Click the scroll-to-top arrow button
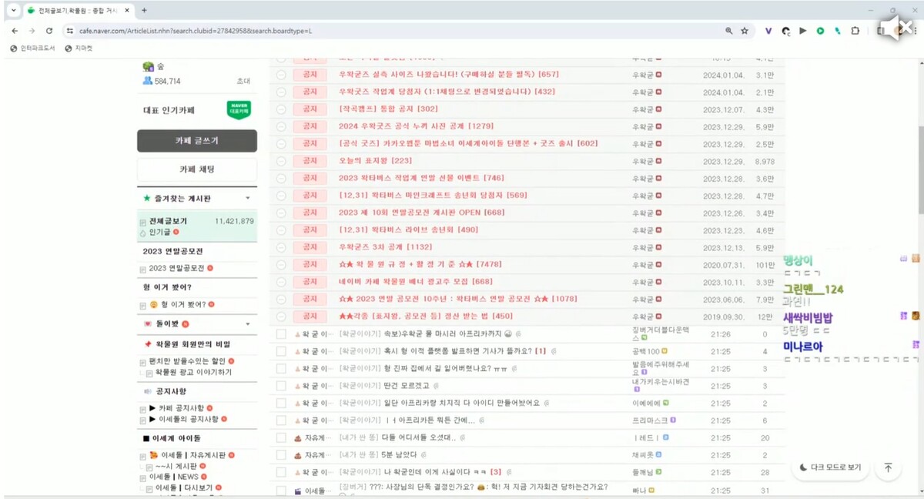Image resolution: width=924 pixels, height=499 pixels. point(888,467)
